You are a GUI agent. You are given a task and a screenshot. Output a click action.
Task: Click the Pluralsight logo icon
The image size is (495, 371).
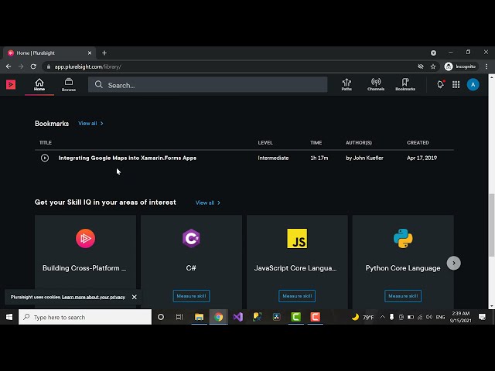pyautogui.click(x=11, y=84)
